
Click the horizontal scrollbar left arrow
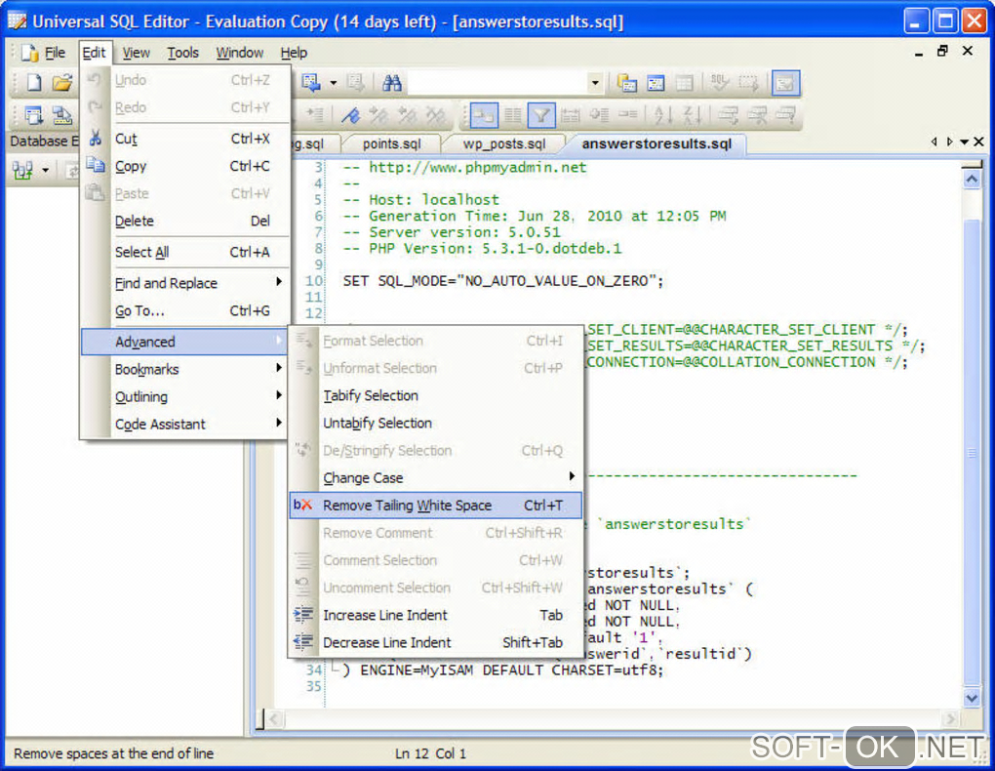pos(275,719)
